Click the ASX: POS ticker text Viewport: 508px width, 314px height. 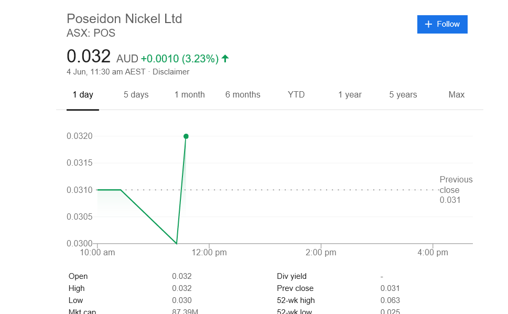91,33
